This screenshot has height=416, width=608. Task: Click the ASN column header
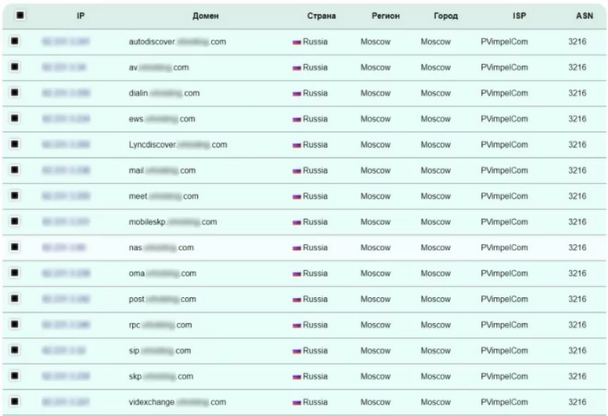pos(585,16)
